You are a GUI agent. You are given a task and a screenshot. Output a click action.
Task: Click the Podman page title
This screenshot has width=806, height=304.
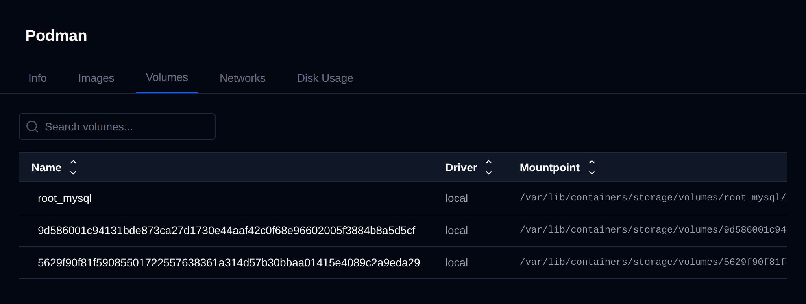point(56,36)
